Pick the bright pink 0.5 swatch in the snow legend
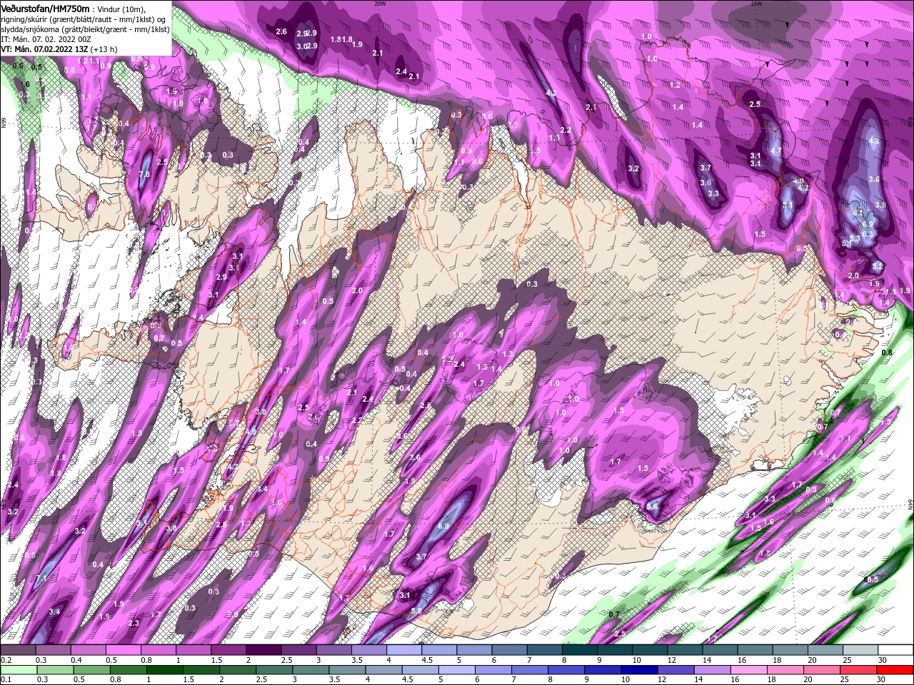This screenshot has width=914, height=685. pos(123,650)
